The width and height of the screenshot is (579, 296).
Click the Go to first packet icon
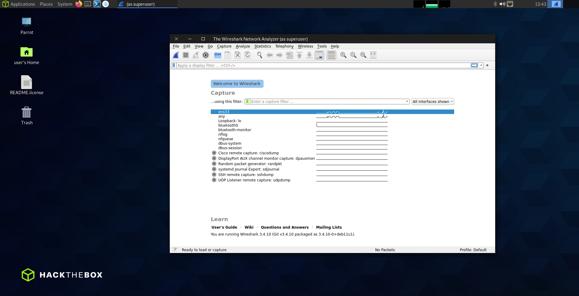[299, 55]
